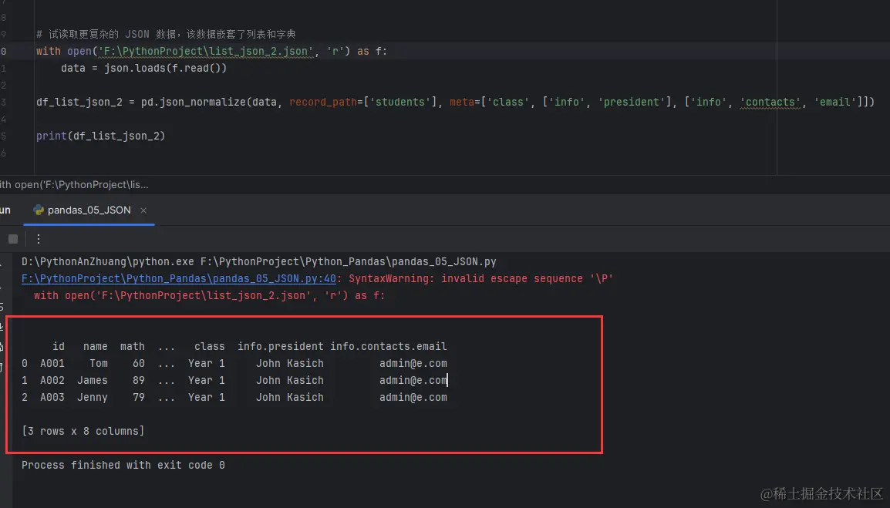The image size is (890, 508).
Task: Click the 'record_path' parameter in editor
Action: 323,103
